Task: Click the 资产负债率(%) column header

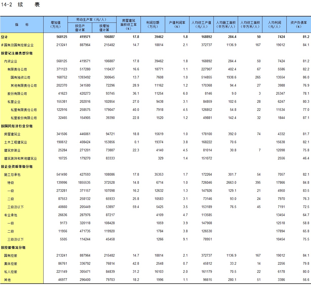Action: coord(299,25)
